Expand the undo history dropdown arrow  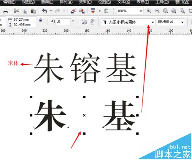(51, 11)
